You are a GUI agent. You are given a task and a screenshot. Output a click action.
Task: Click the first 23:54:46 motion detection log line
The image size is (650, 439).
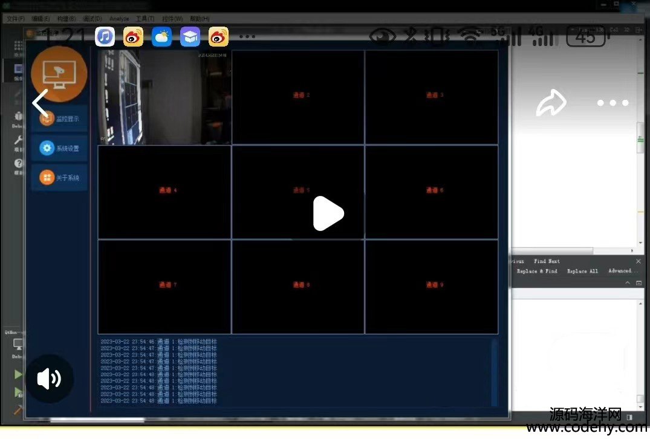click(x=159, y=342)
